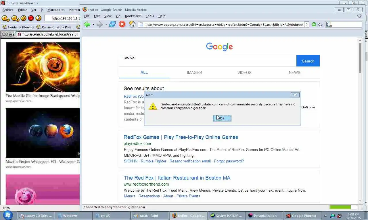Reload the page in Firefox

click(x=112, y=24)
